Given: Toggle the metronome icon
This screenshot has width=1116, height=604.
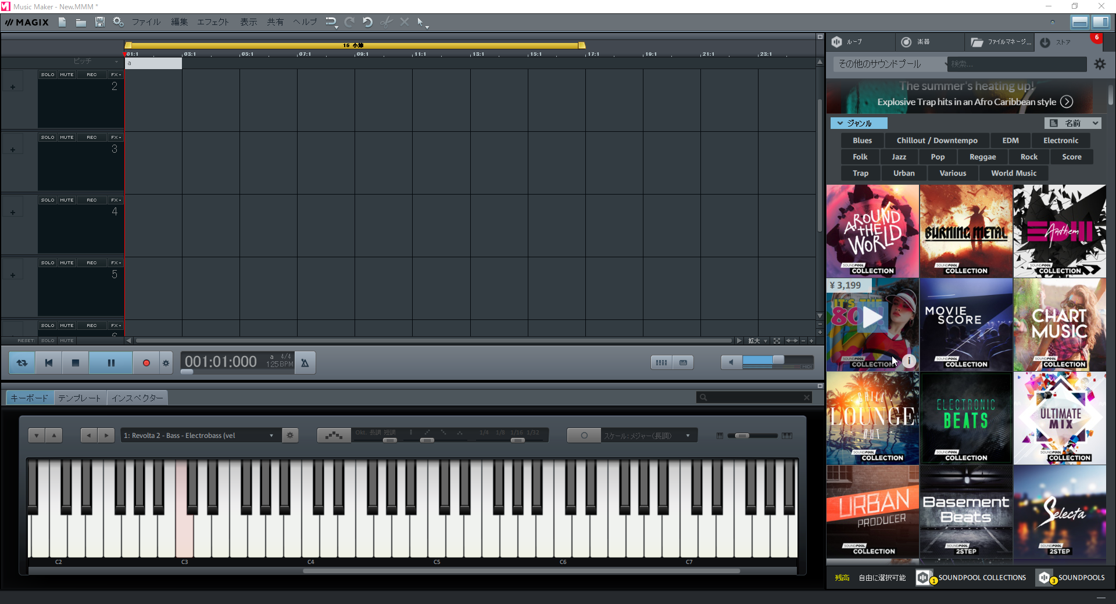Looking at the screenshot, I should 305,362.
